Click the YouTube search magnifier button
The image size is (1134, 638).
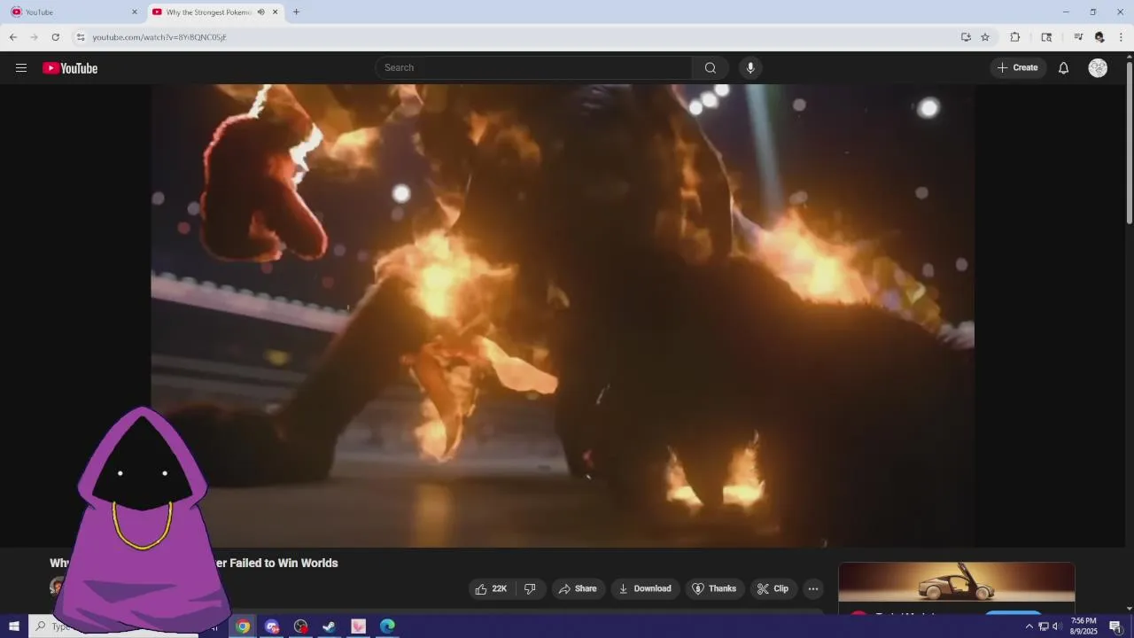click(711, 68)
